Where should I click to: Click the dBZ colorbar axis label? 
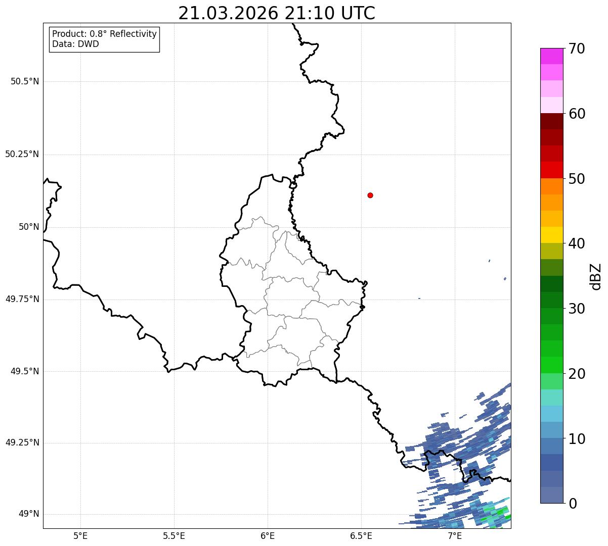[596, 276]
